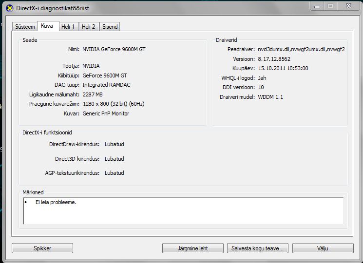The image size is (363, 263).
Task: Click the Märkmed notes text box
Action: [183, 211]
